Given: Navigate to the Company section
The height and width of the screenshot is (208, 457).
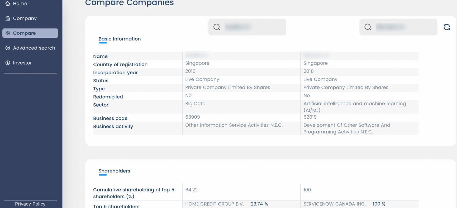Looking at the screenshot, I should [25, 18].
